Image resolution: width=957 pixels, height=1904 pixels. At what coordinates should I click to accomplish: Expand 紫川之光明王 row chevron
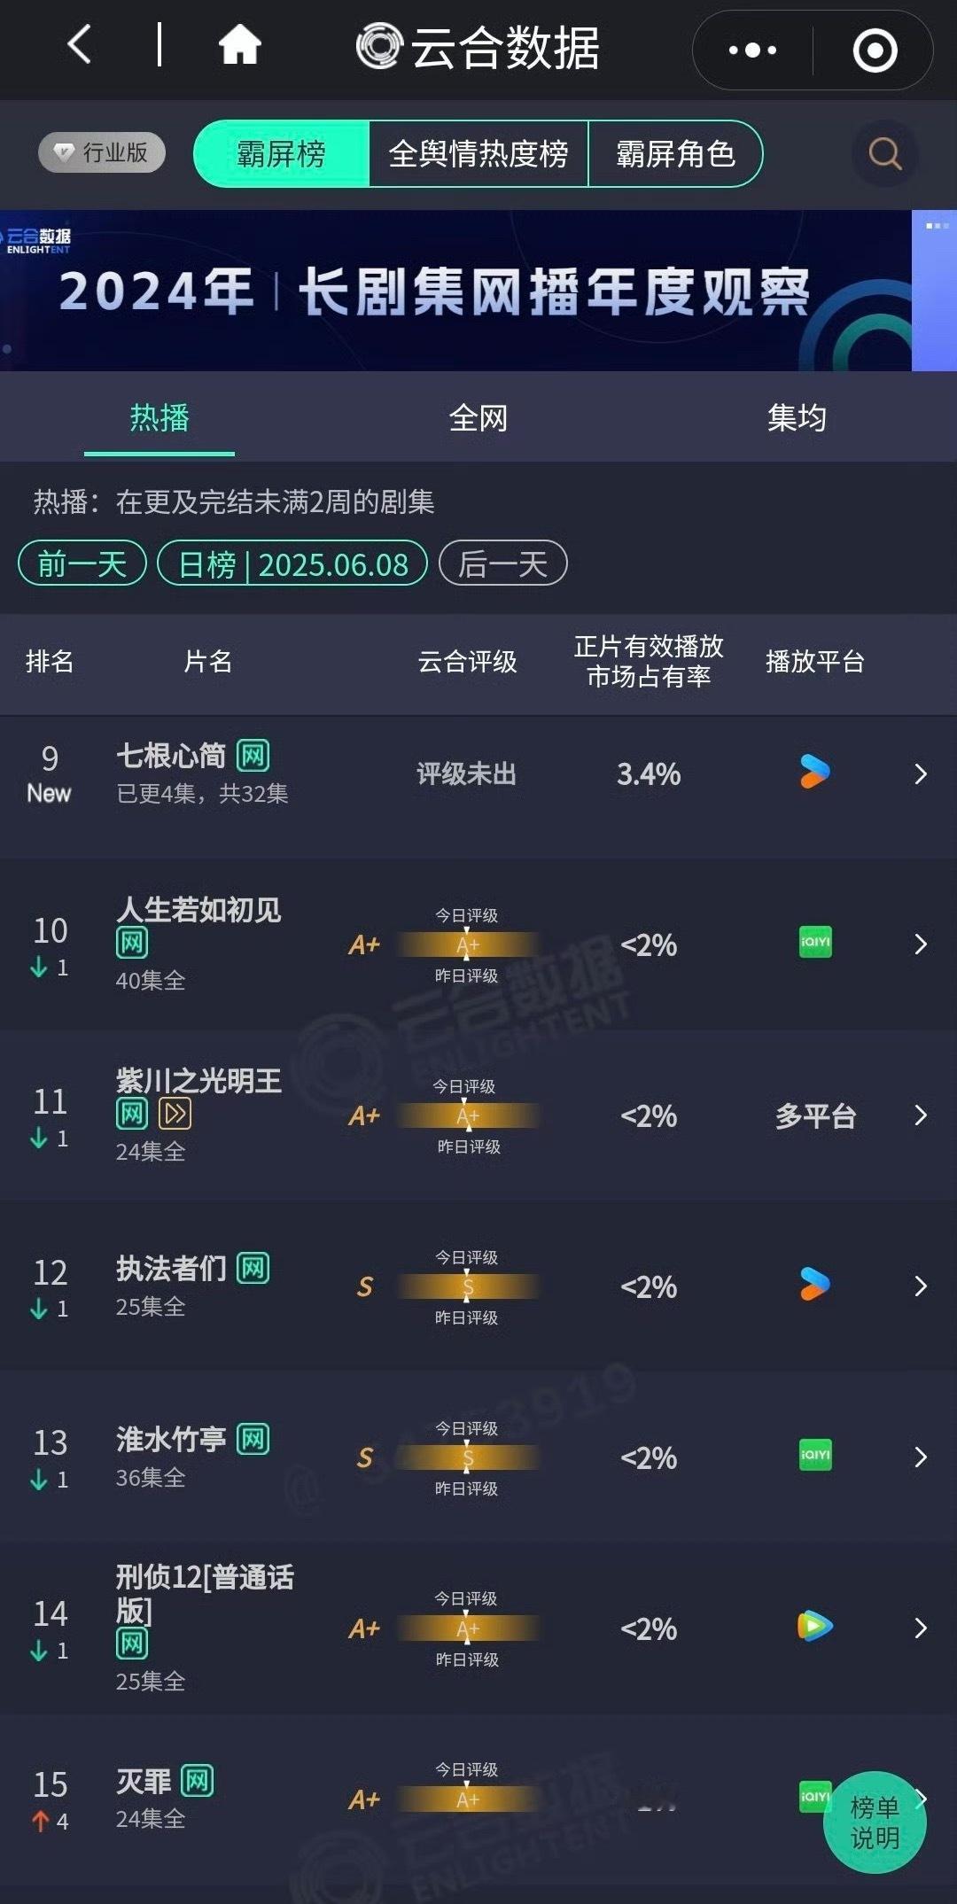pos(921,1115)
